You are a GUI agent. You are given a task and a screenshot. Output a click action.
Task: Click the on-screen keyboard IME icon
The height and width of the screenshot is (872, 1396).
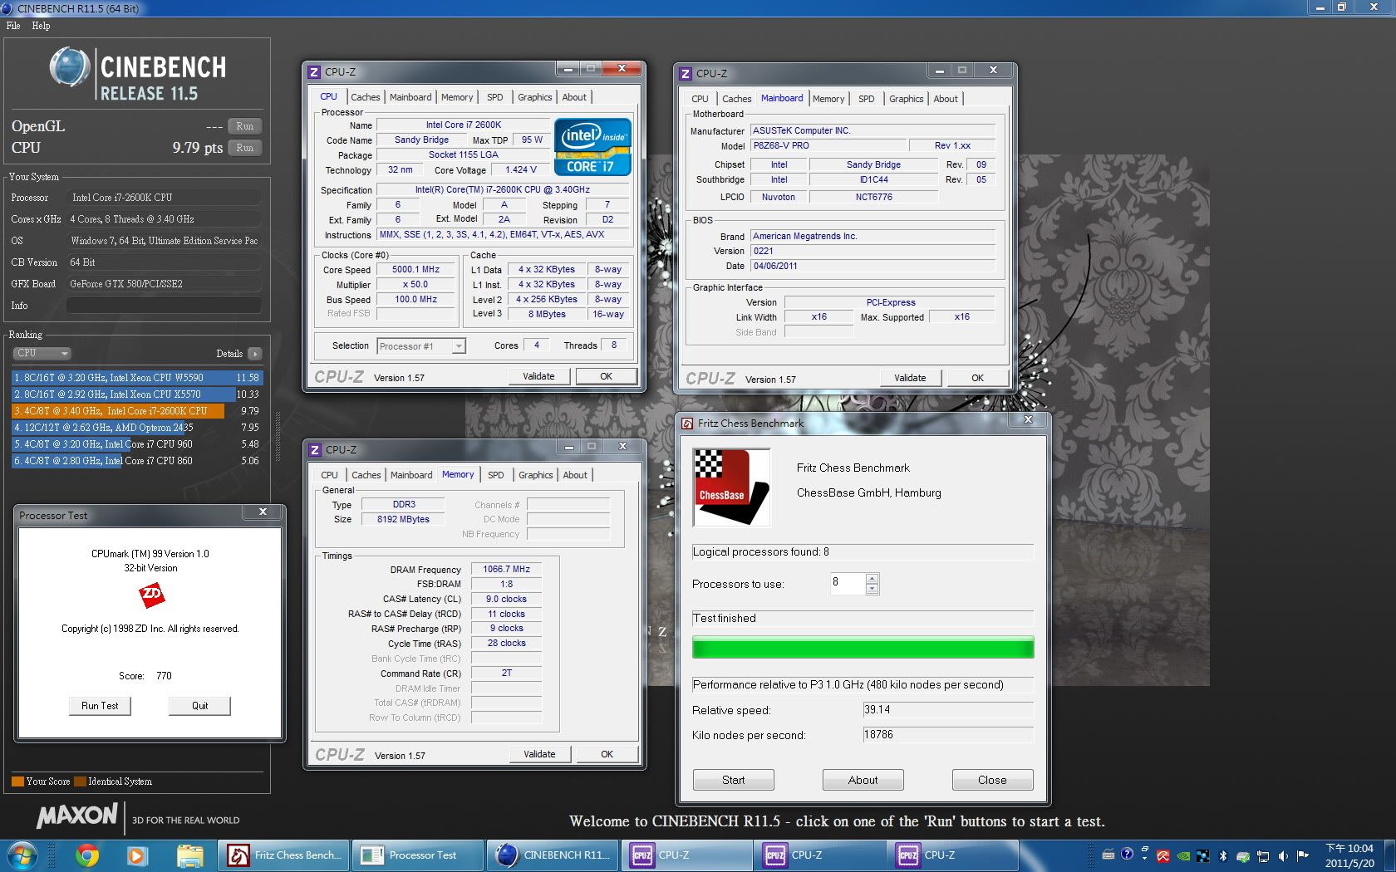[1108, 854]
